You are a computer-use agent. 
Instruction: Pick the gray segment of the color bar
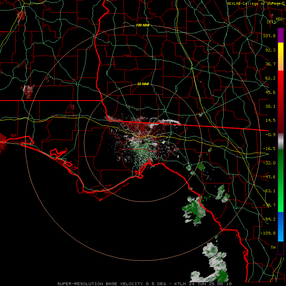click(281, 141)
